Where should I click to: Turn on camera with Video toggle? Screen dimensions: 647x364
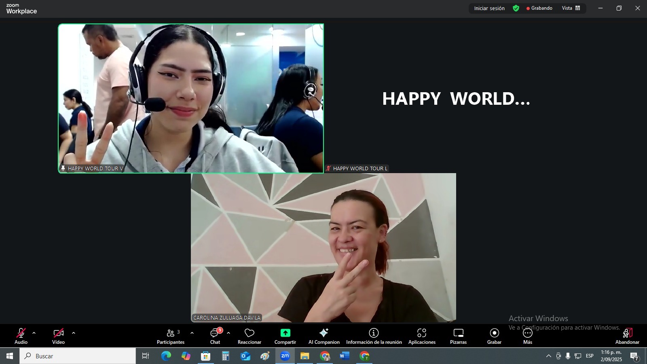[58, 333]
